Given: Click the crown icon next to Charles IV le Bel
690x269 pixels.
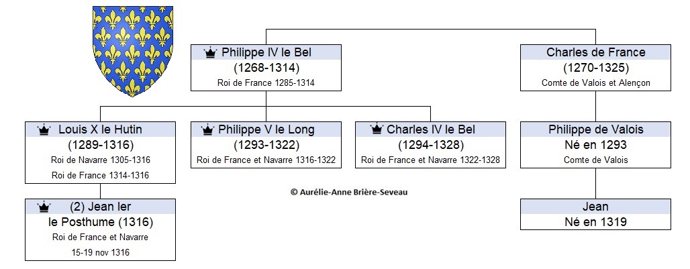Looking at the screenshot, I should pyautogui.click(x=377, y=129).
